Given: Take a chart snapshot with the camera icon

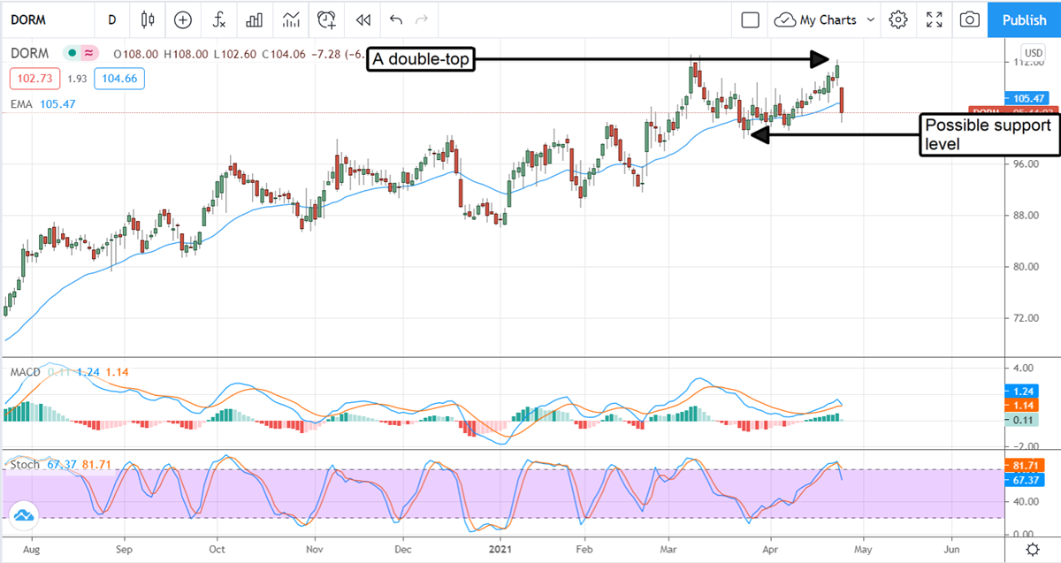Looking at the screenshot, I should [x=970, y=19].
